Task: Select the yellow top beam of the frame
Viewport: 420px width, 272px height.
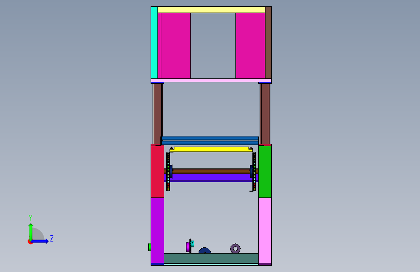Action: point(211,10)
